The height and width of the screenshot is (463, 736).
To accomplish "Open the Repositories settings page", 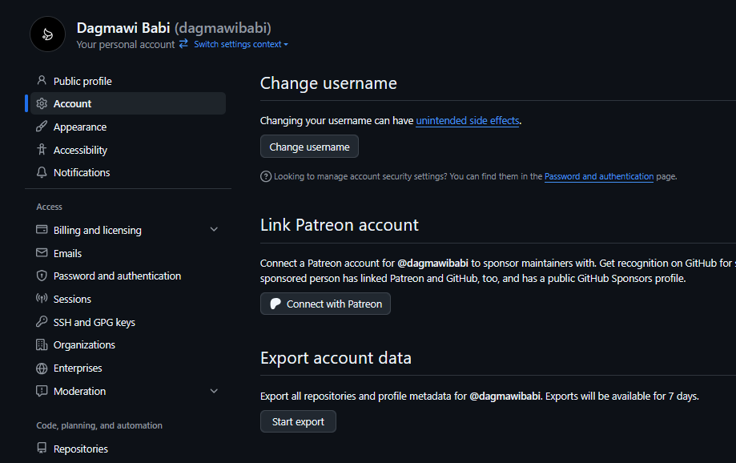I will [x=80, y=449].
